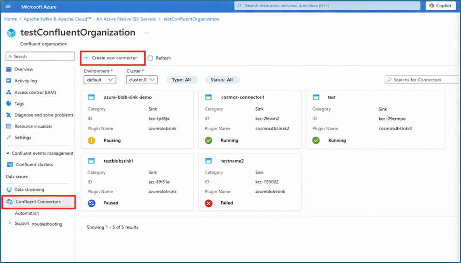Click green Running icon on test card

pos(316,141)
